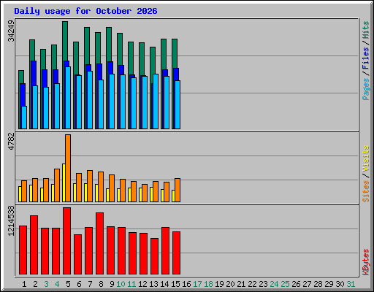Click the cyan pages bar for day 15
This screenshot has height=292, width=374.
point(178,104)
